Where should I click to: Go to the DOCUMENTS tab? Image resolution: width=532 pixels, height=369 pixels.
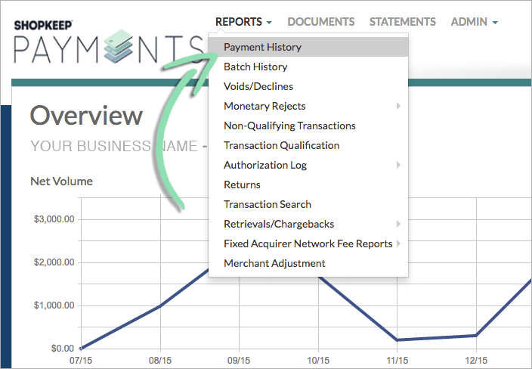321,22
